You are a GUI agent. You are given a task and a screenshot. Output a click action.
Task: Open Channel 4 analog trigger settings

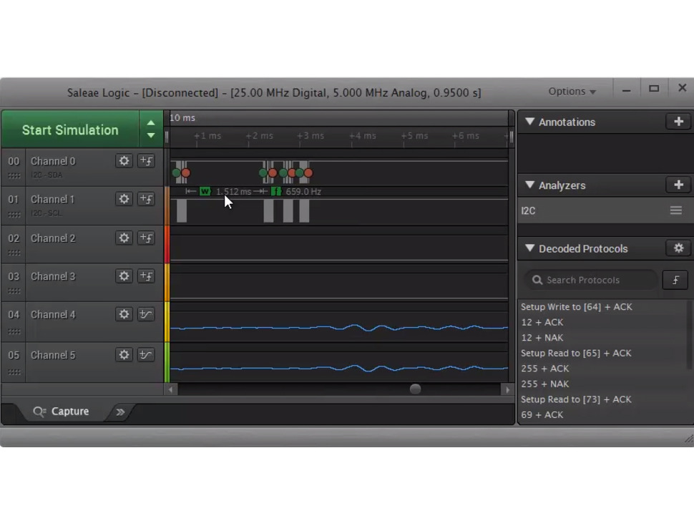(146, 314)
